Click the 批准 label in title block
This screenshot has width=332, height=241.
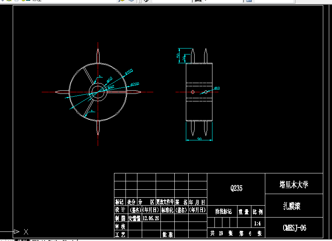point(168,234)
